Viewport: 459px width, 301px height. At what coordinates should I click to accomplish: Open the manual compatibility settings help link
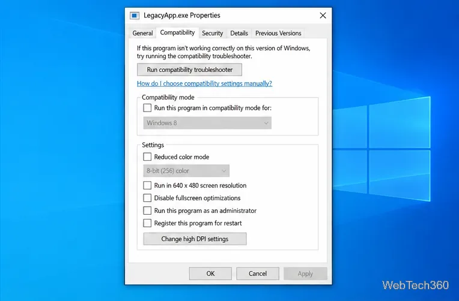204,83
